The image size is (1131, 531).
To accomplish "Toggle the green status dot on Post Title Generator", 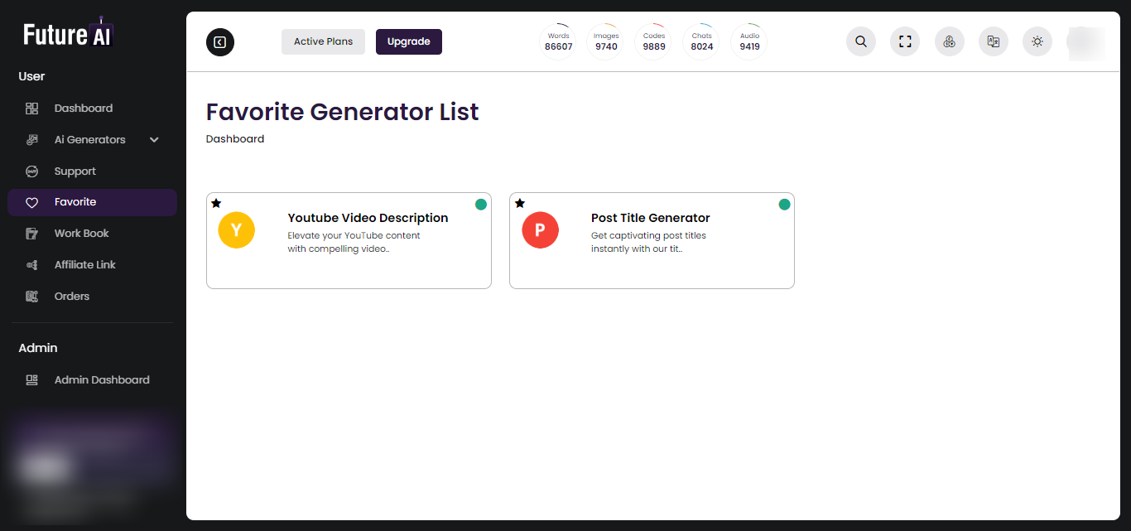I will pyautogui.click(x=784, y=204).
